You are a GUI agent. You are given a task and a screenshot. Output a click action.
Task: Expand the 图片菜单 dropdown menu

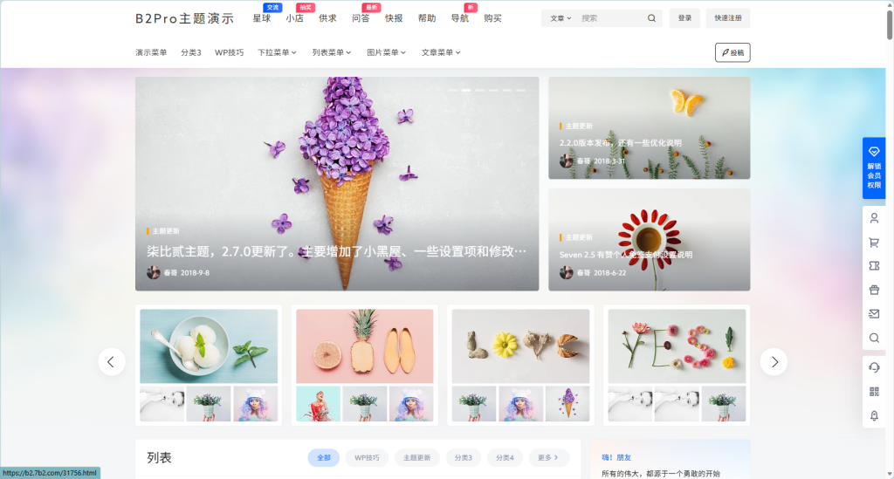click(x=387, y=52)
